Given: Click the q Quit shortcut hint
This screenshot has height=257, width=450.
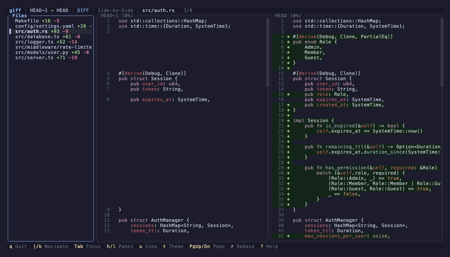Looking at the screenshot, I should point(18,246).
